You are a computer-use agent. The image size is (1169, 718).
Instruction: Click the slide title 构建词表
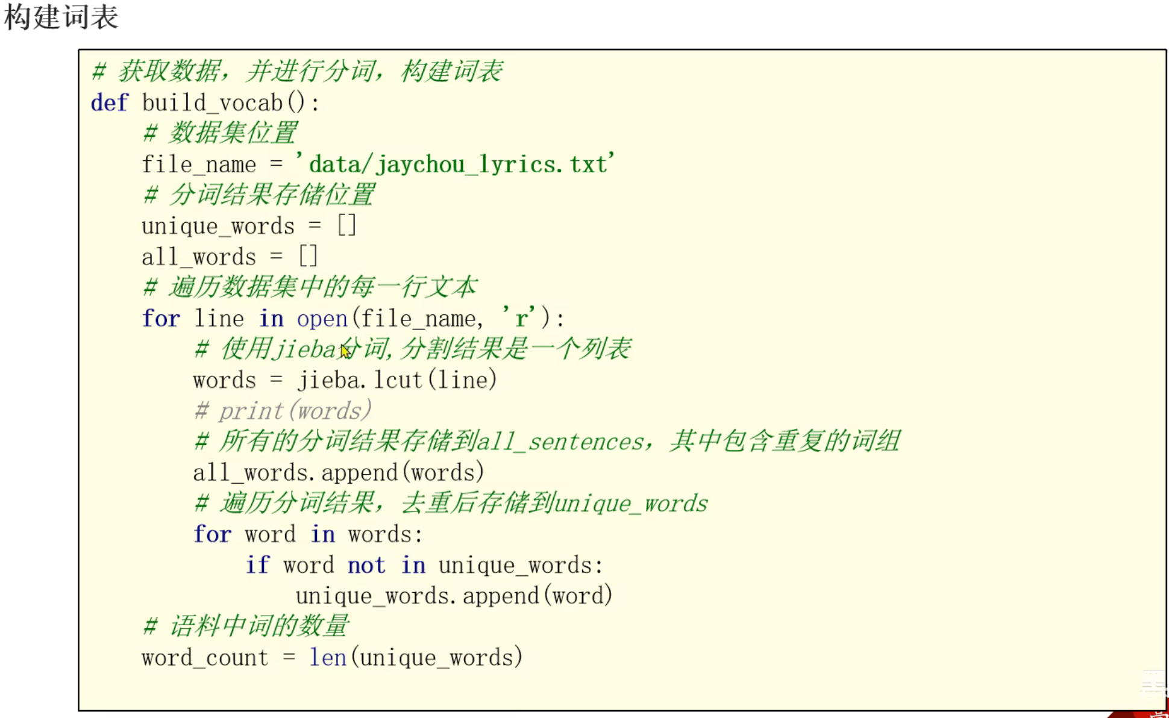point(61,17)
